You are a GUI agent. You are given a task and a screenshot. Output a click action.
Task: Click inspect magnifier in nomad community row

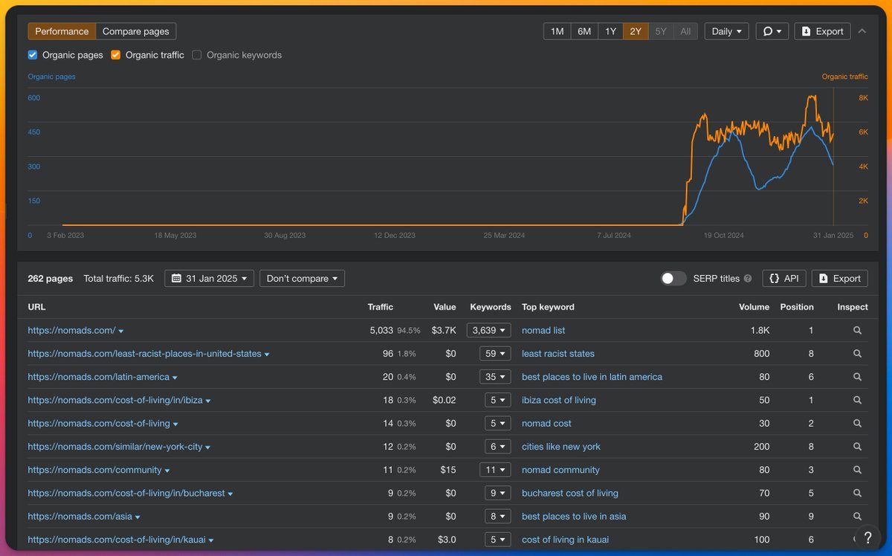click(x=857, y=470)
